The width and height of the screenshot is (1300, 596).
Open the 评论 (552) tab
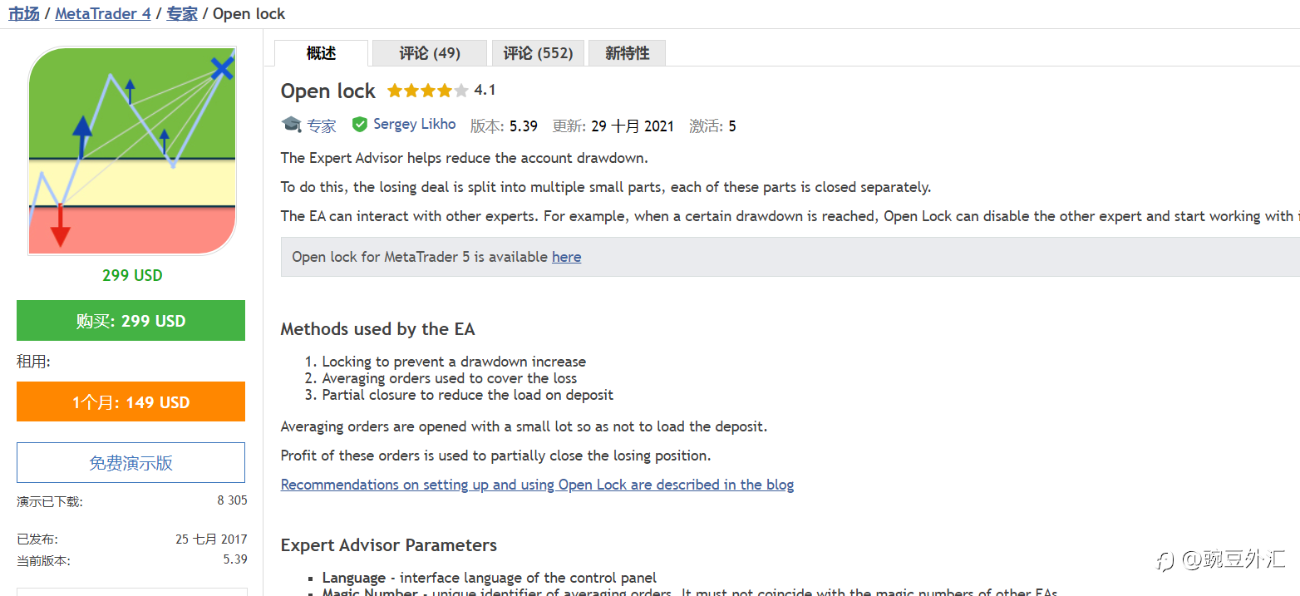coord(538,53)
